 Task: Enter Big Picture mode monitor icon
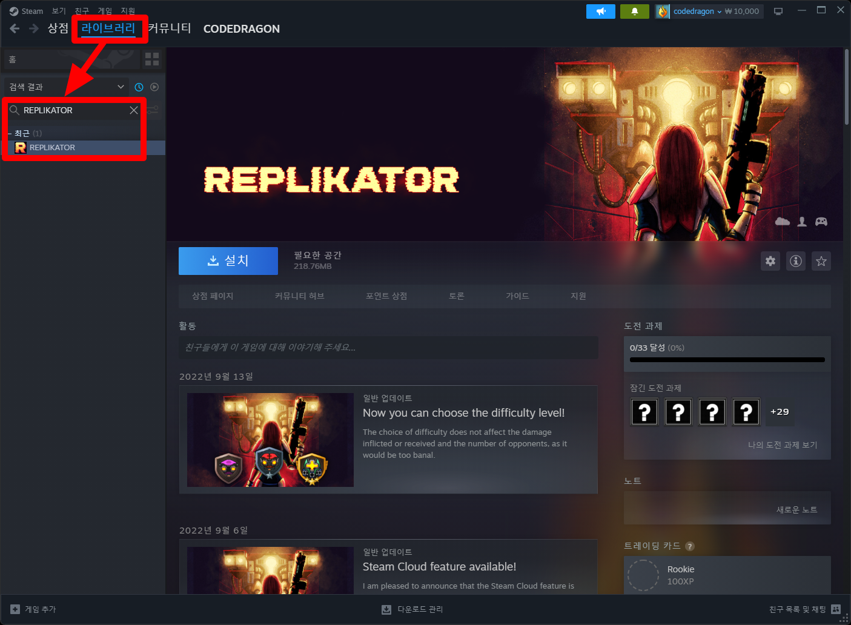click(x=778, y=12)
